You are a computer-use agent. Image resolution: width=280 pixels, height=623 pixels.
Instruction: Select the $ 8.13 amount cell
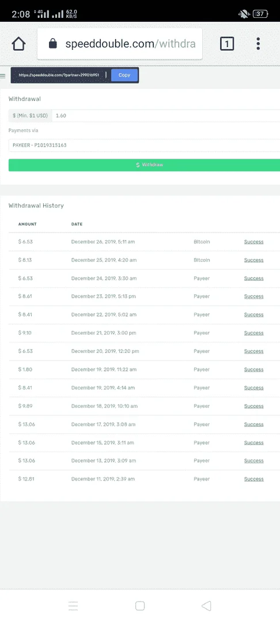point(25,260)
